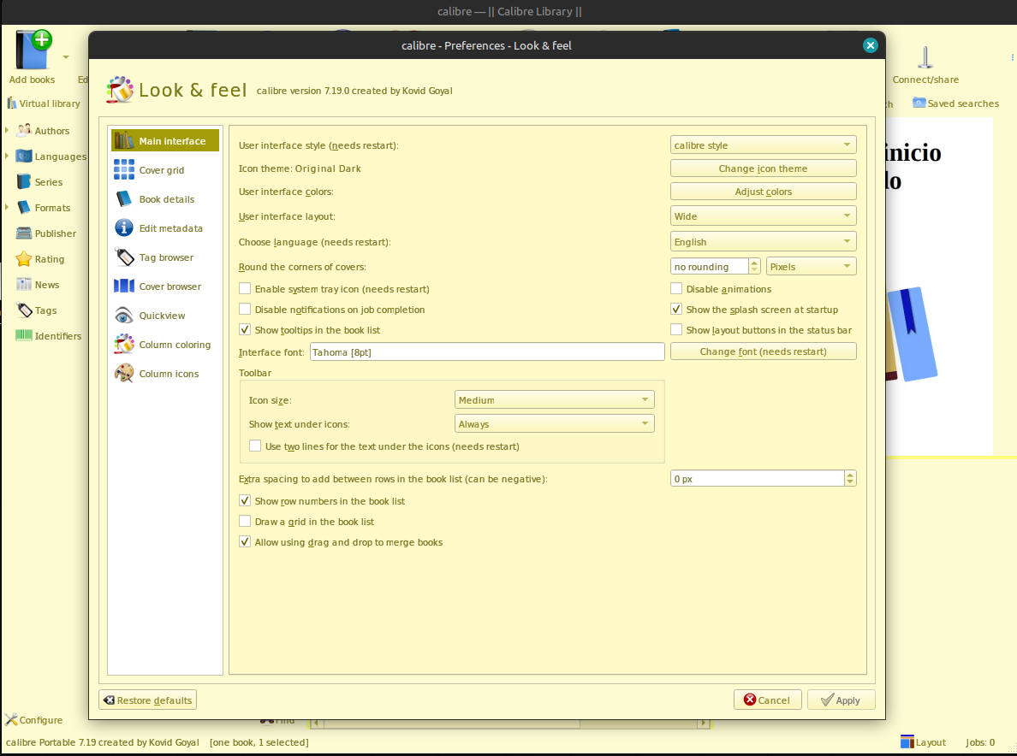Click the Formats icon in tag browser
The image size is (1017, 756).
coord(24,207)
